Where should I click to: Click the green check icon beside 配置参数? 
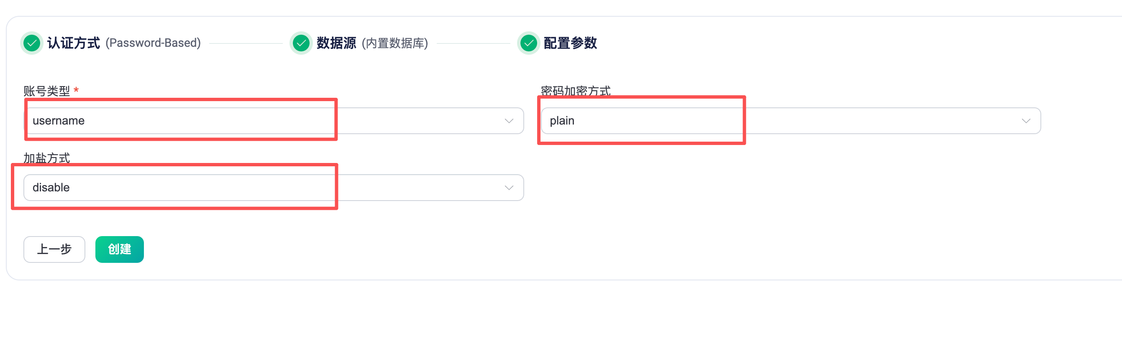tap(528, 43)
